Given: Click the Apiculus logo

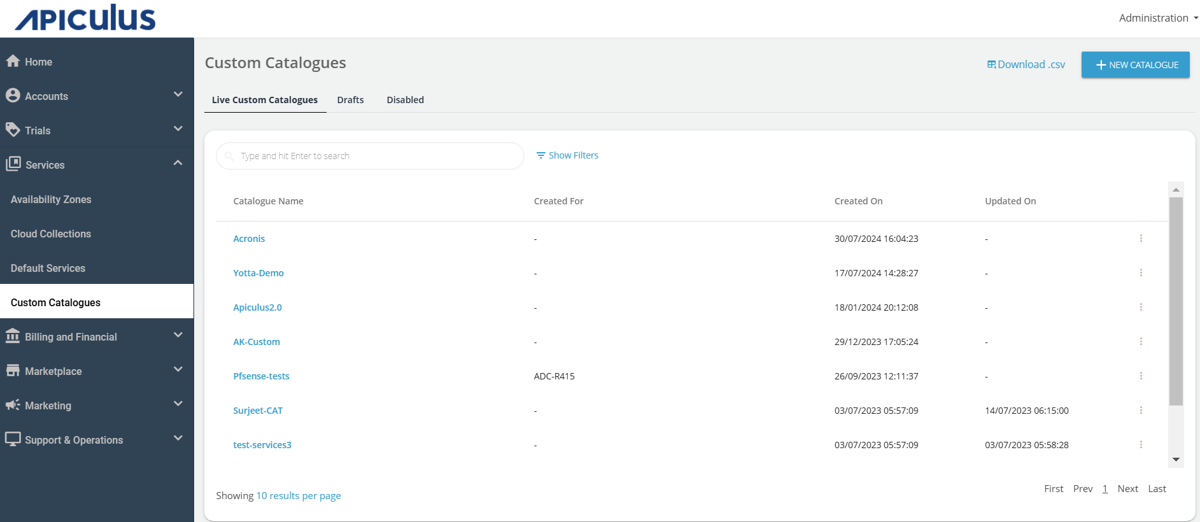Looking at the screenshot, I should click(85, 18).
